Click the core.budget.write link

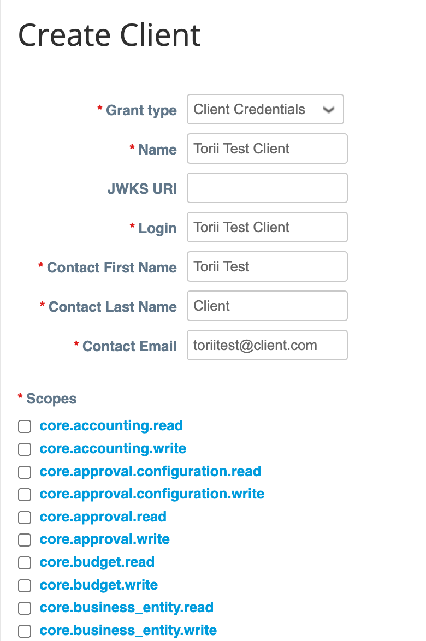98,585
